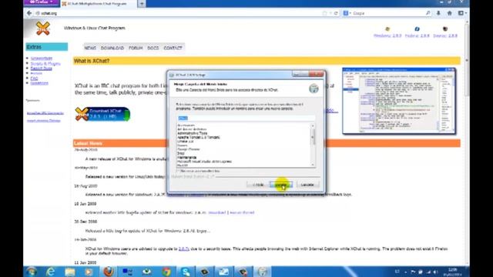Open the Fedora 2.8.8 link
Image resolution: width=493 pixels, height=277 pixels.
[x=418, y=36]
